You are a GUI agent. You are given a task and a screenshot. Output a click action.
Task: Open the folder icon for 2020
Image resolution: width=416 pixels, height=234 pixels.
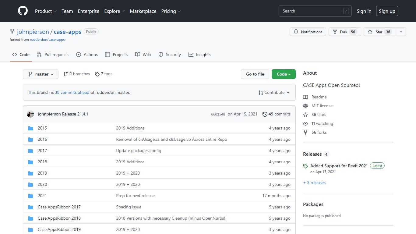click(30, 184)
